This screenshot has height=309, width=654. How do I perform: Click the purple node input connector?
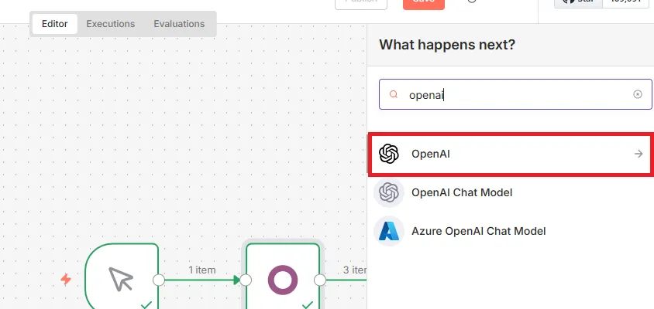[x=246, y=280]
